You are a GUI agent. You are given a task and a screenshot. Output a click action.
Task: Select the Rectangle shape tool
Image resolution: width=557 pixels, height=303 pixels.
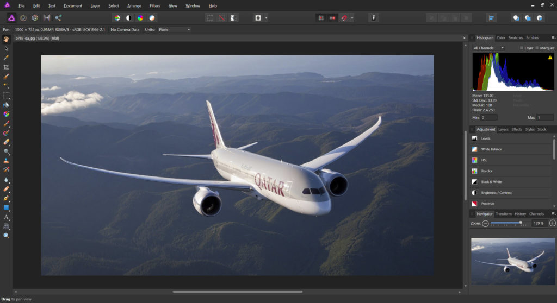(6, 207)
